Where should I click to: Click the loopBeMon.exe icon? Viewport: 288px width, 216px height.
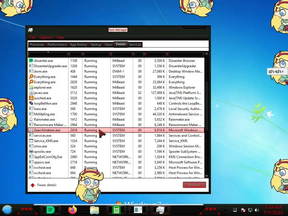coord(31,103)
